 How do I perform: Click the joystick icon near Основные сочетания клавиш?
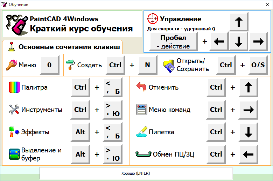click(x=12, y=47)
